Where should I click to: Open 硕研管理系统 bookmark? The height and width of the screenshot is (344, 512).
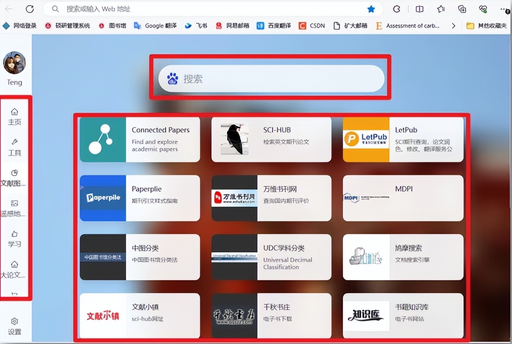(67, 26)
